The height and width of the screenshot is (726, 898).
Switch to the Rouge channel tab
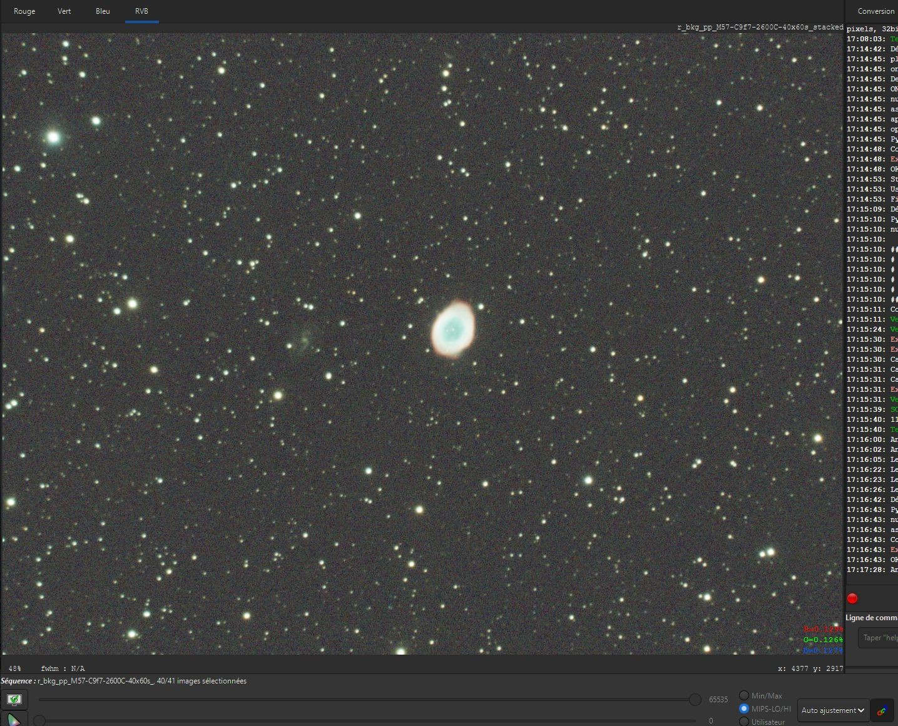pos(24,11)
